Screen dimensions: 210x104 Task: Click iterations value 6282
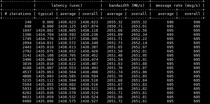(x=27, y=93)
